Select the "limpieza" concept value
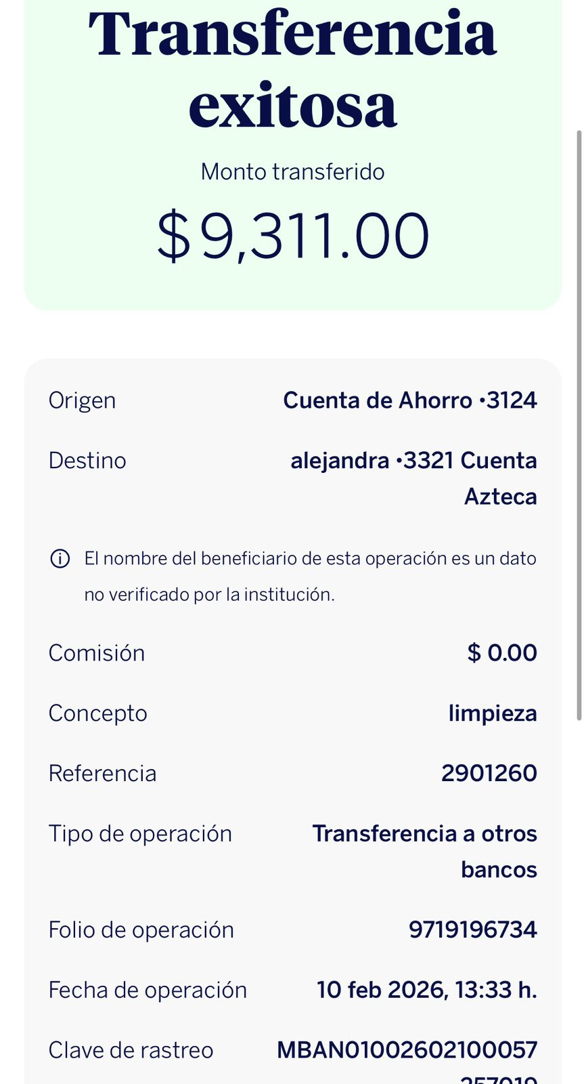Screen dimensions: 586x1084 tap(492, 713)
